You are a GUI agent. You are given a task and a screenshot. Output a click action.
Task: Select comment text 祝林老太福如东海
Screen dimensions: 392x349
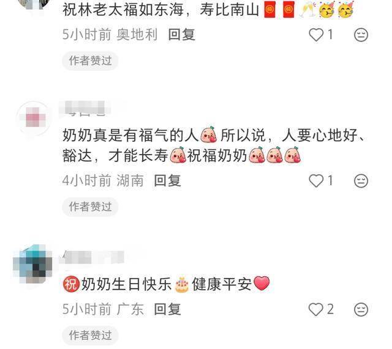click(123, 10)
